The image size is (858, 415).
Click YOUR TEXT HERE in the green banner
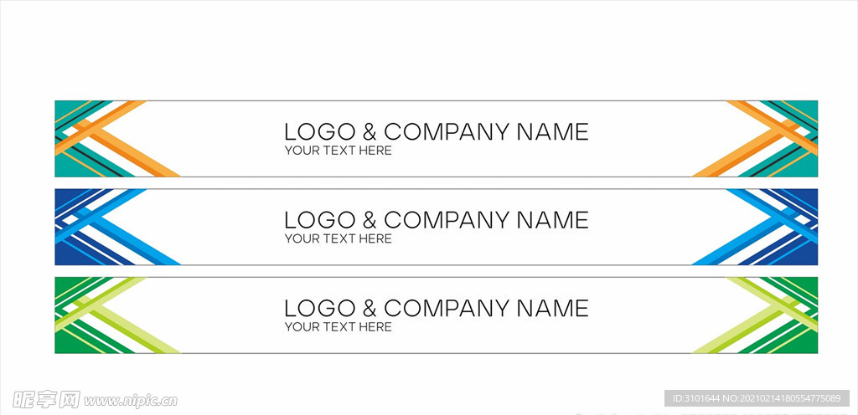coord(339,326)
